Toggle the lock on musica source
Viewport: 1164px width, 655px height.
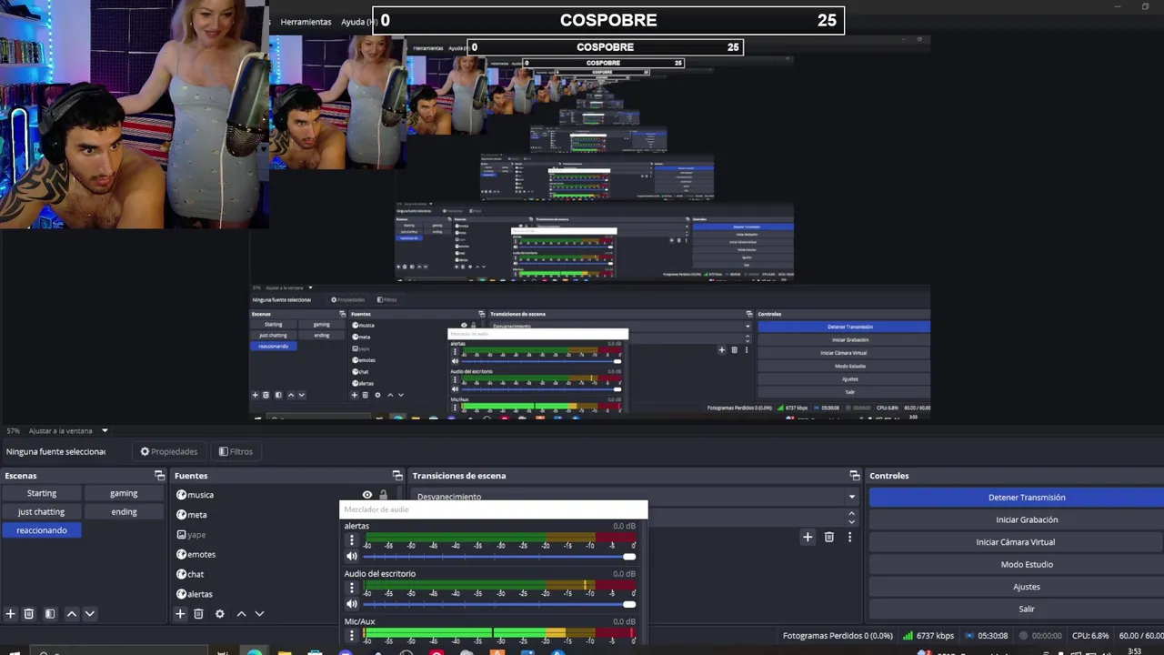(x=383, y=495)
